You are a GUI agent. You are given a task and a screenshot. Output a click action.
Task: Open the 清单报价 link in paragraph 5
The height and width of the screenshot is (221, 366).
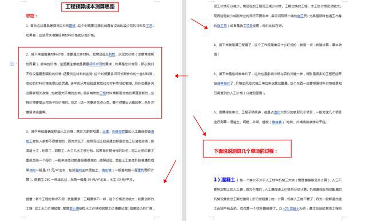(x=224, y=84)
